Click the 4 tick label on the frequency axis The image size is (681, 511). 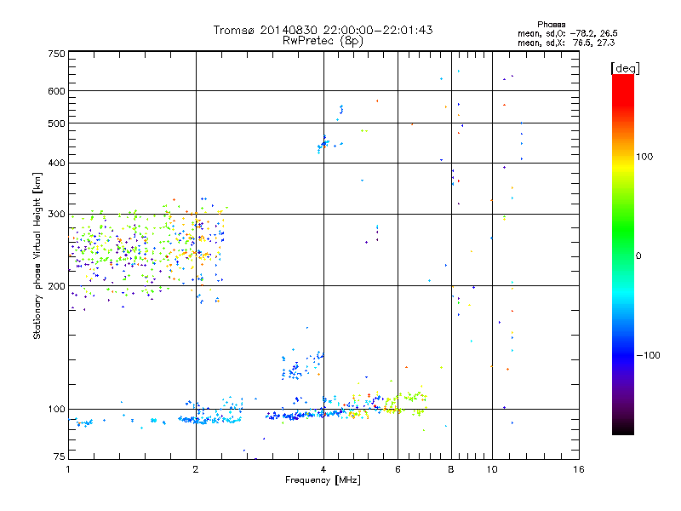click(x=323, y=469)
